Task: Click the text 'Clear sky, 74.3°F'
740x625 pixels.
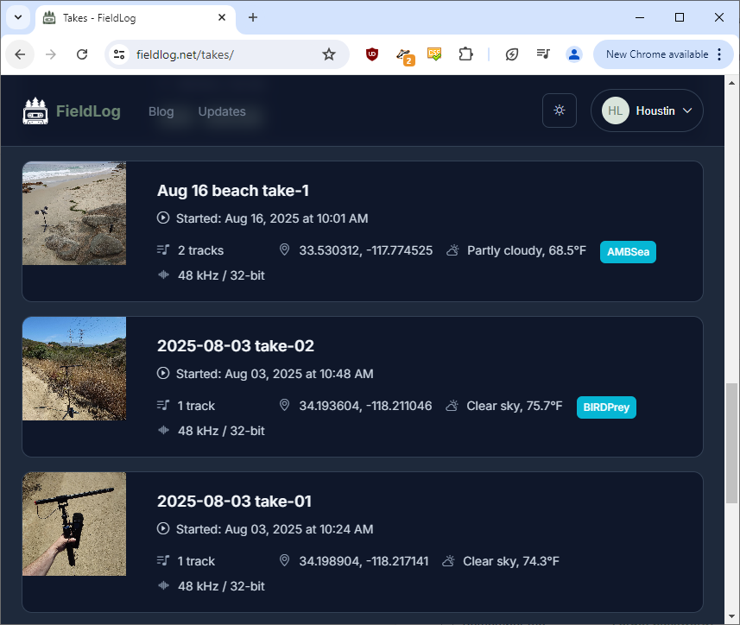Action: (x=511, y=561)
